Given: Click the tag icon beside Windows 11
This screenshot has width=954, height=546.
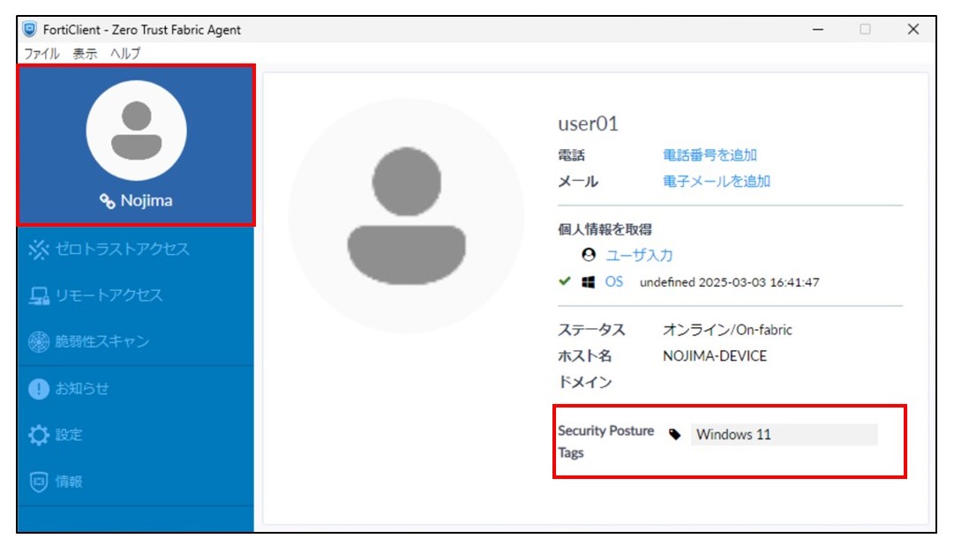Looking at the screenshot, I should (675, 434).
